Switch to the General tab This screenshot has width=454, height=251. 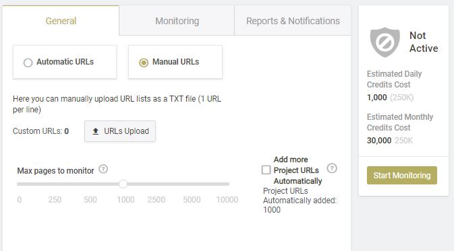point(61,21)
